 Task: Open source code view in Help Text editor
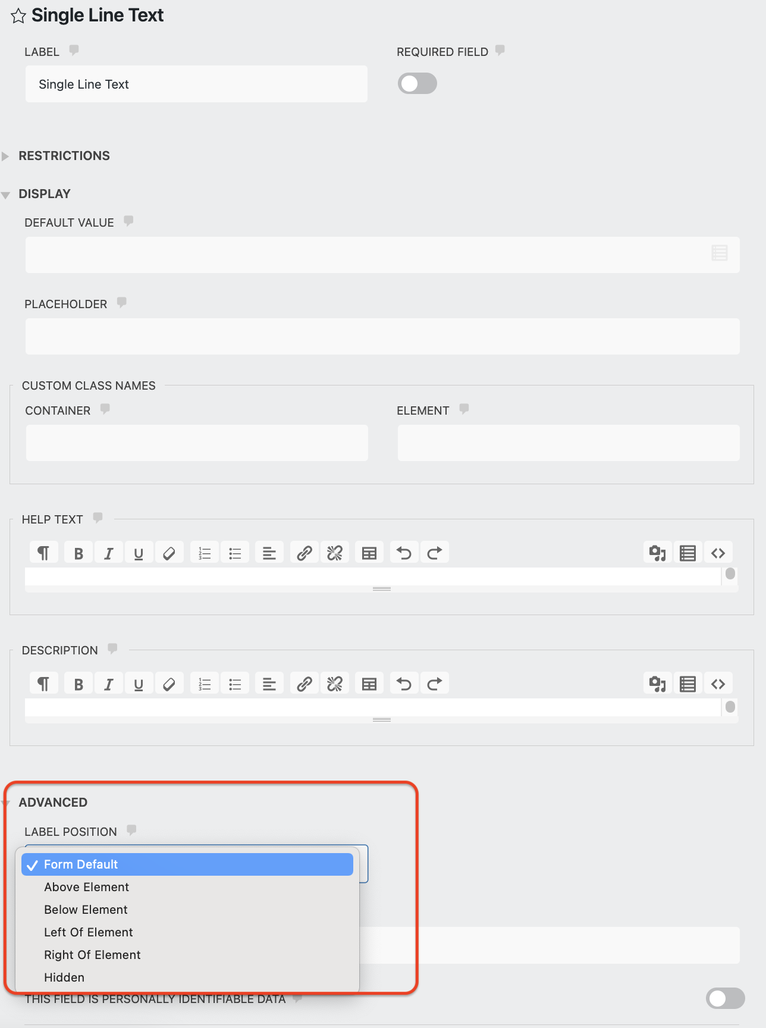click(718, 553)
